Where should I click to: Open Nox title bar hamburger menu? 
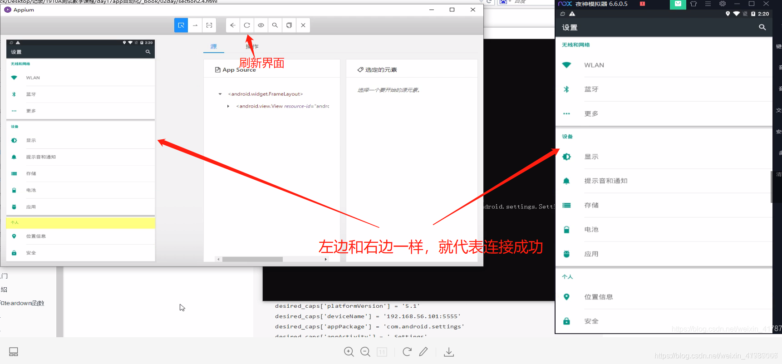(x=708, y=4)
